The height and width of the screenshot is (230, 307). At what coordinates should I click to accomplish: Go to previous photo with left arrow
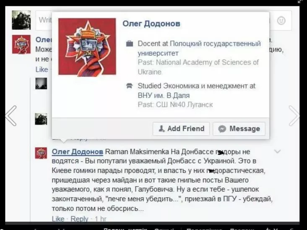coord(11,115)
